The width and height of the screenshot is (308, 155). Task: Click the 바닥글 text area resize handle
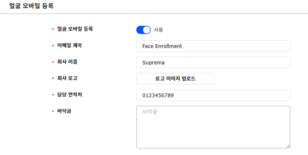pos(288,146)
